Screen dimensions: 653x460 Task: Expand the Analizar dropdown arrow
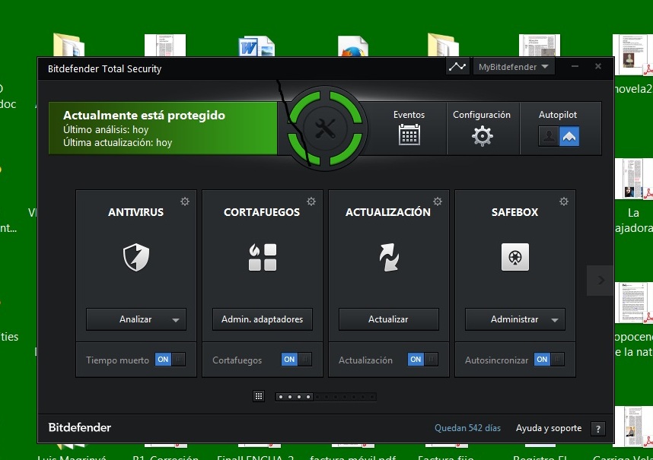(176, 320)
